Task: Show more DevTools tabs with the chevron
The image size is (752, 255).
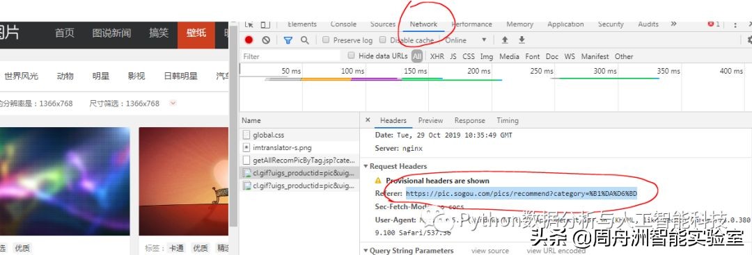Action: click(673, 24)
